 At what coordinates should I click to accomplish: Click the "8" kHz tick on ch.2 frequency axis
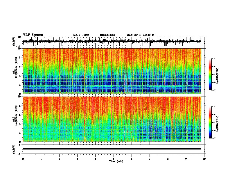[x=20, y=106]
